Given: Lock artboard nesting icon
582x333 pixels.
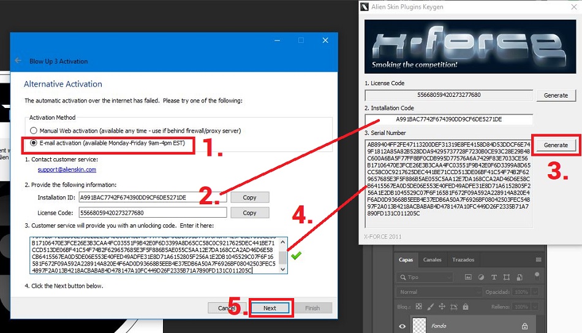Looking at the screenshot, I should tap(453, 307).
